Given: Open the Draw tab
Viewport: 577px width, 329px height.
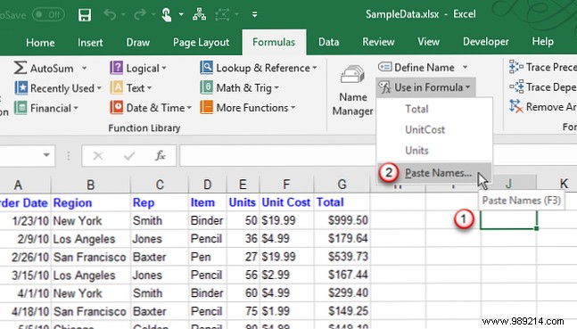Looking at the screenshot, I should (x=138, y=42).
